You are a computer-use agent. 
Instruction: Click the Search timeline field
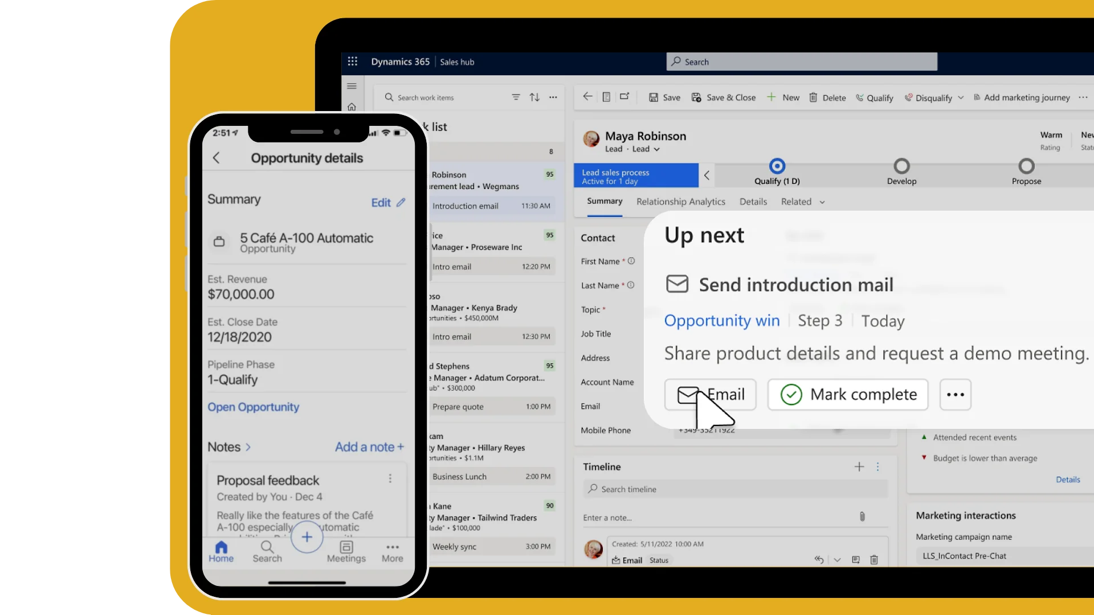735,489
